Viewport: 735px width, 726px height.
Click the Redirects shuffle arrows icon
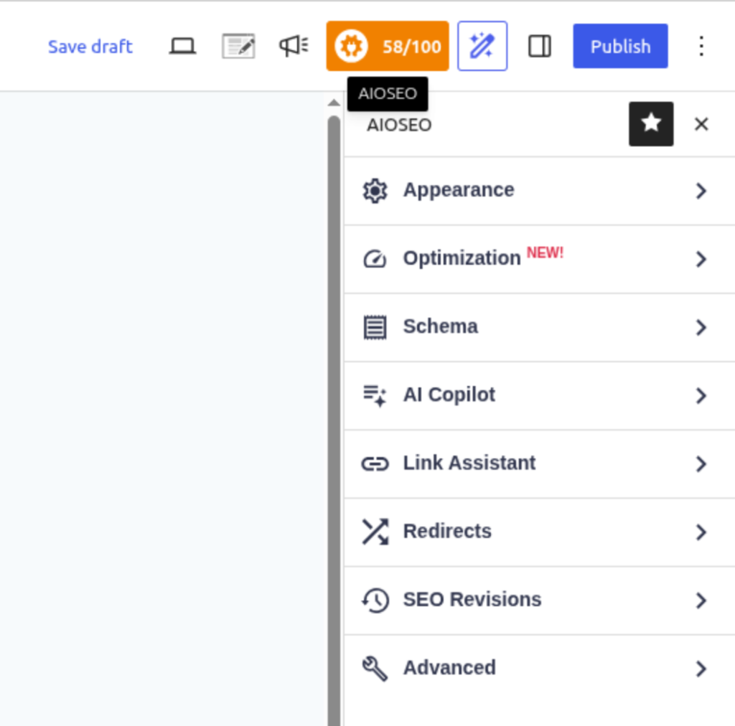[x=375, y=532]
